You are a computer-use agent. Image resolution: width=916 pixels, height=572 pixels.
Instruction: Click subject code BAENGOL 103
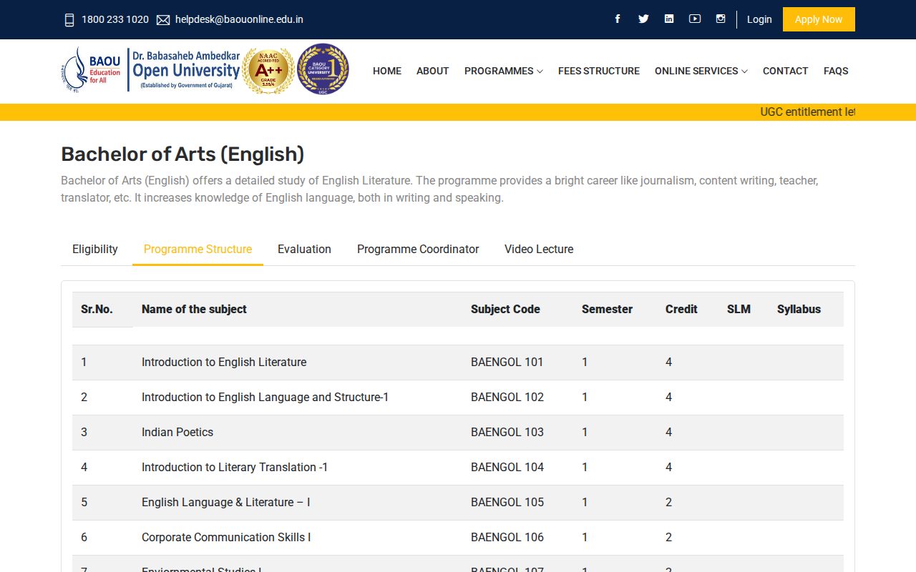click(x=507, y=432)
